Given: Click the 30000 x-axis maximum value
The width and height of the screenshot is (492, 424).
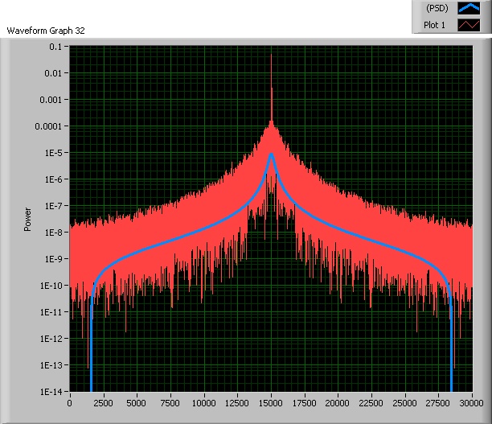Looking at the screenshot, I should pyautogui.click(x=471, y=403).
